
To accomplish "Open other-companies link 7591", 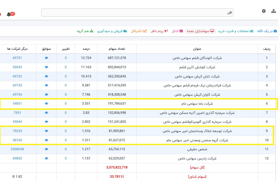I will tap(17, 113).
